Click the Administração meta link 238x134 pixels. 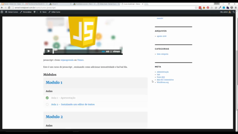(163, 72)
